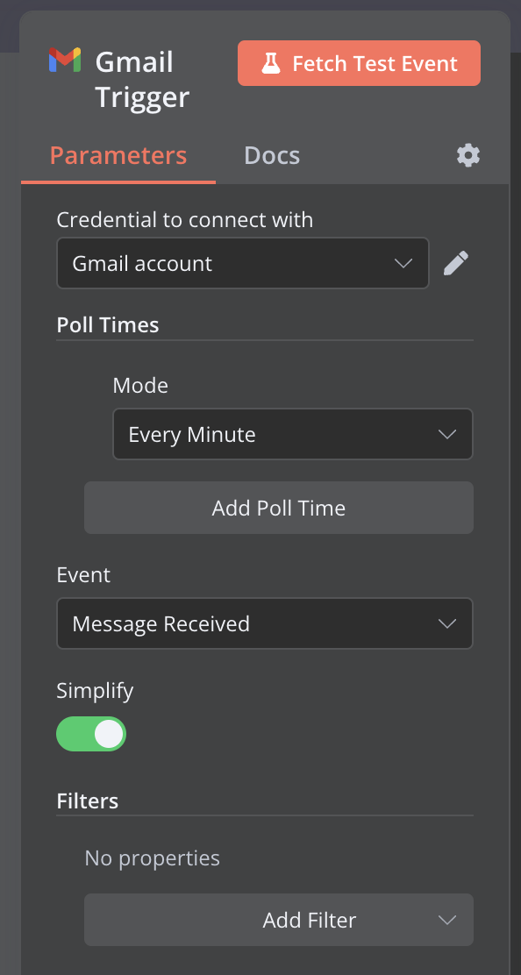Viewport: 521px width, 975px height.
Task: Click the Gmail envelope logo icon
Action: point(65,60)
